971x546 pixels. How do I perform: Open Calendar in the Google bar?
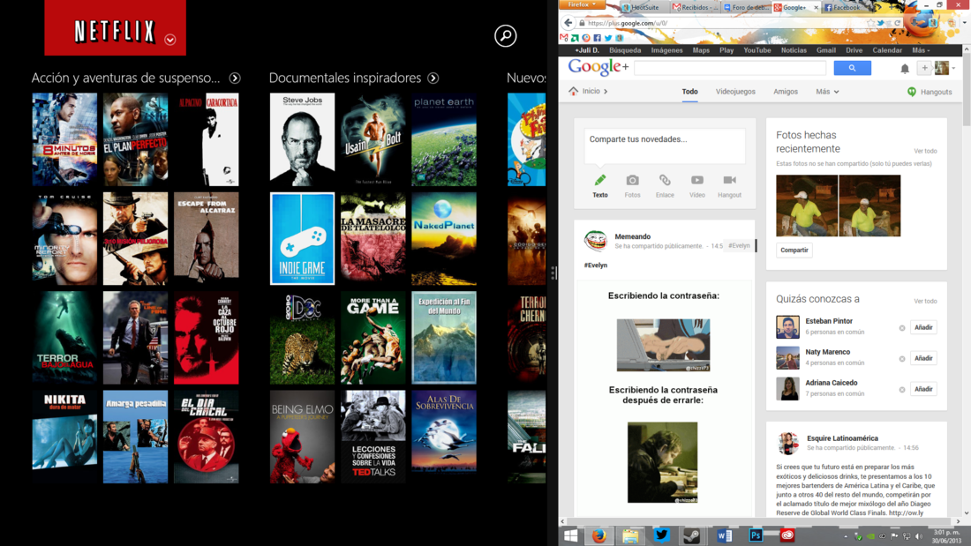click(887, 50)
